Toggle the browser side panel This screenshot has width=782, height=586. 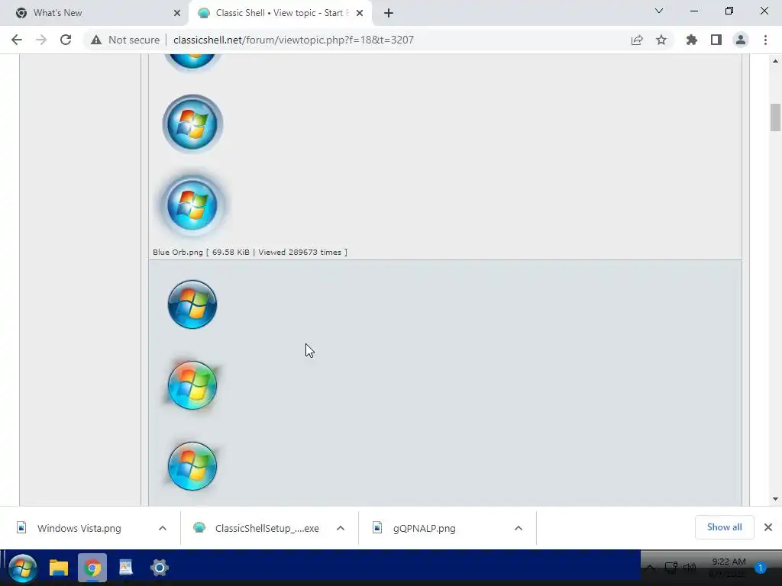pyautogui.click(x=716, y=40)
